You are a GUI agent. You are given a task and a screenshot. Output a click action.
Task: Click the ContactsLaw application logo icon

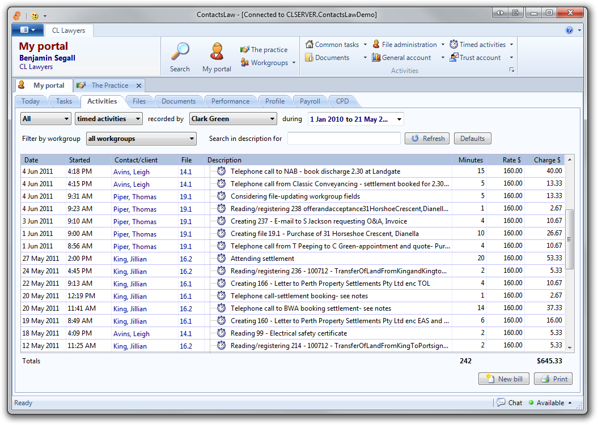click(x=17, y=16)
